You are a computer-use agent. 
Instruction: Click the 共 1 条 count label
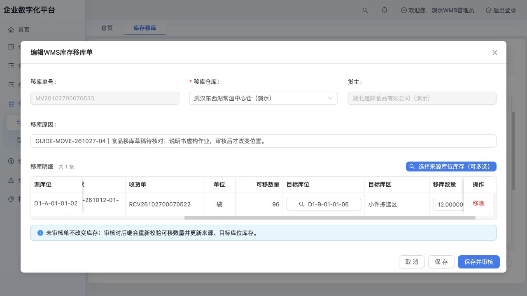(x=66, y=167)
